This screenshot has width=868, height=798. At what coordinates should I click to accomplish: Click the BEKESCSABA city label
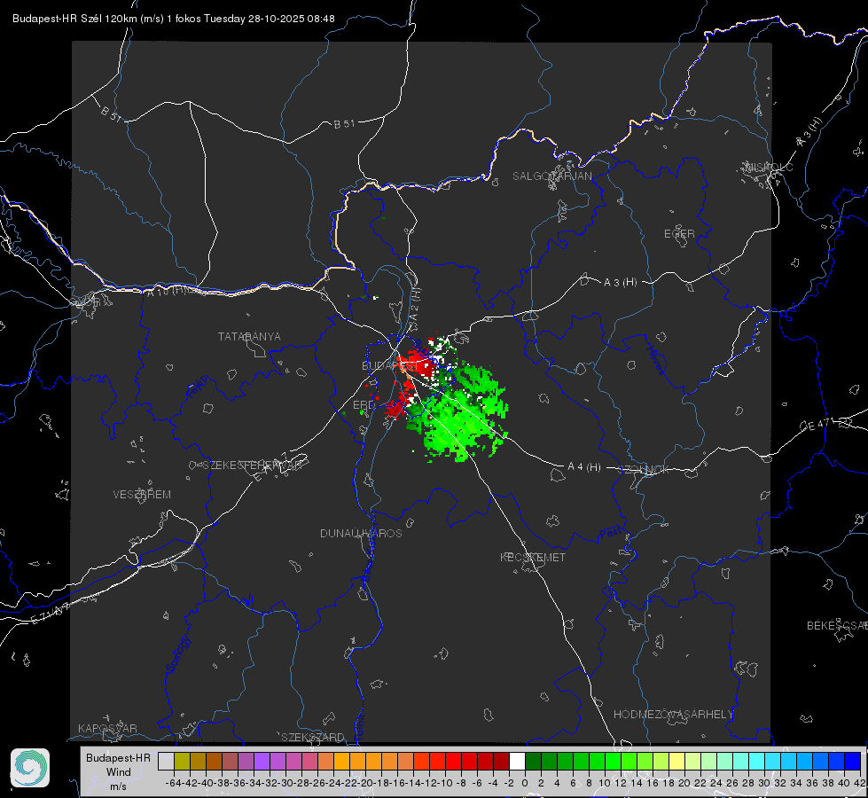(837, 626)
